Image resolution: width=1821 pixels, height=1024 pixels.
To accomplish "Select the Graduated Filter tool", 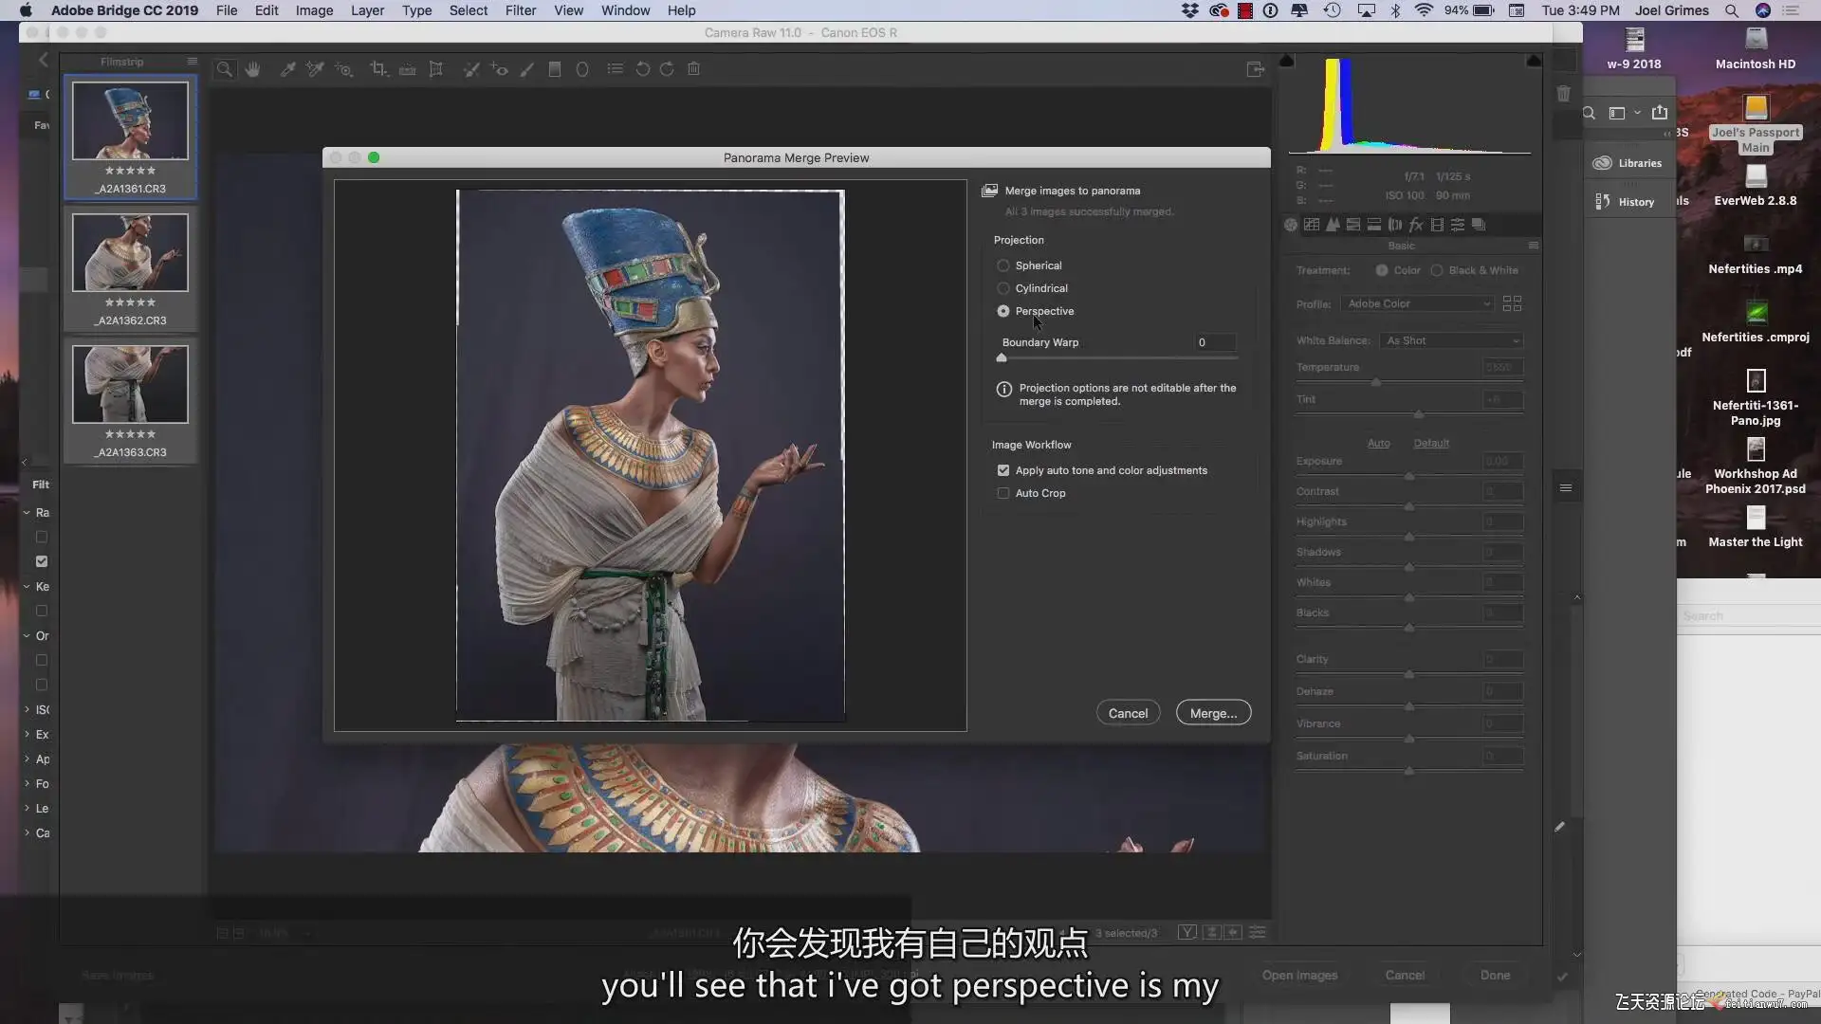I will (x=555, y=69).
